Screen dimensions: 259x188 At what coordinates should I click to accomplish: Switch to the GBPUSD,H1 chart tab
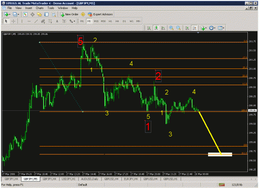[x=170, y=179]
